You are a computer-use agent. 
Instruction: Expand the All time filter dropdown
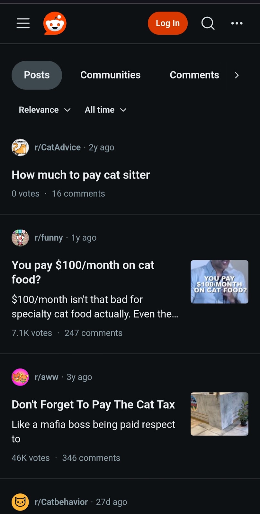pos(105,110)
